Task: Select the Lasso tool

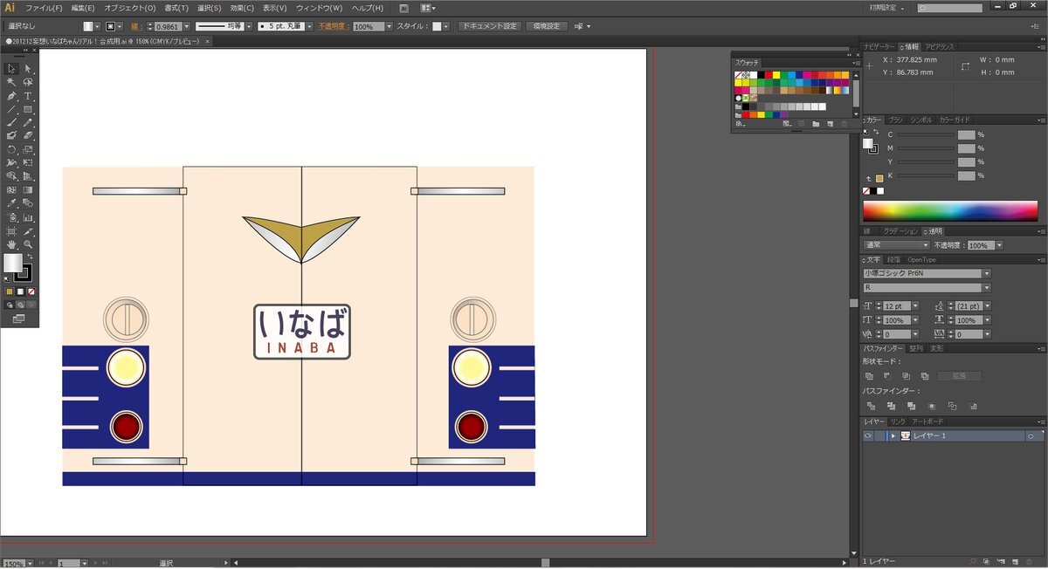Action: click(x=28, y=82)
